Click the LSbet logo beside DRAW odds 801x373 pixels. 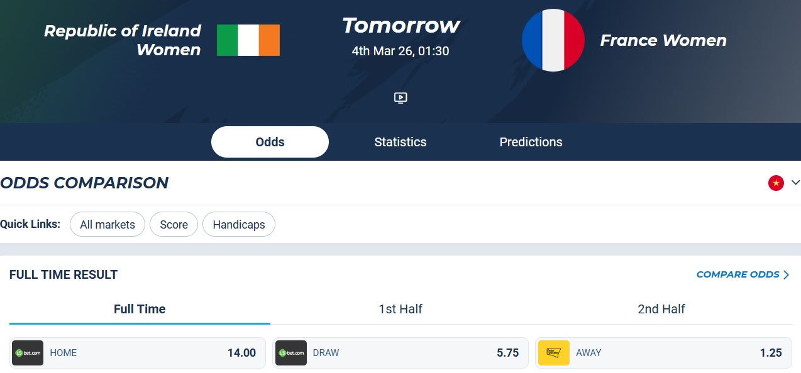pyautogui.click(x=291, y=353)
